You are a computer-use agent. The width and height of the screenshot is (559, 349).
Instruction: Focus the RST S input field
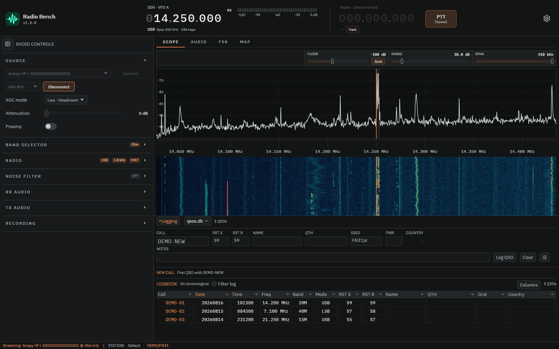221,241
